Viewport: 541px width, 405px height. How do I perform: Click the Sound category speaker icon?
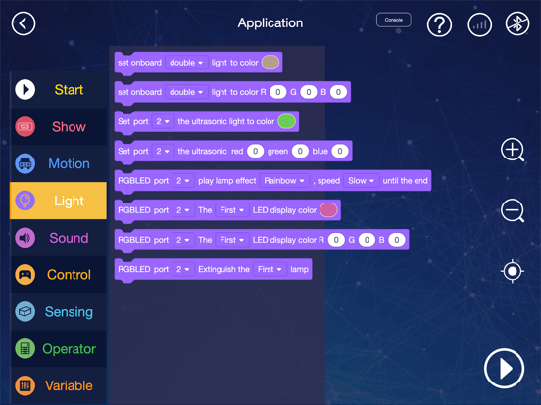point(25,238)
